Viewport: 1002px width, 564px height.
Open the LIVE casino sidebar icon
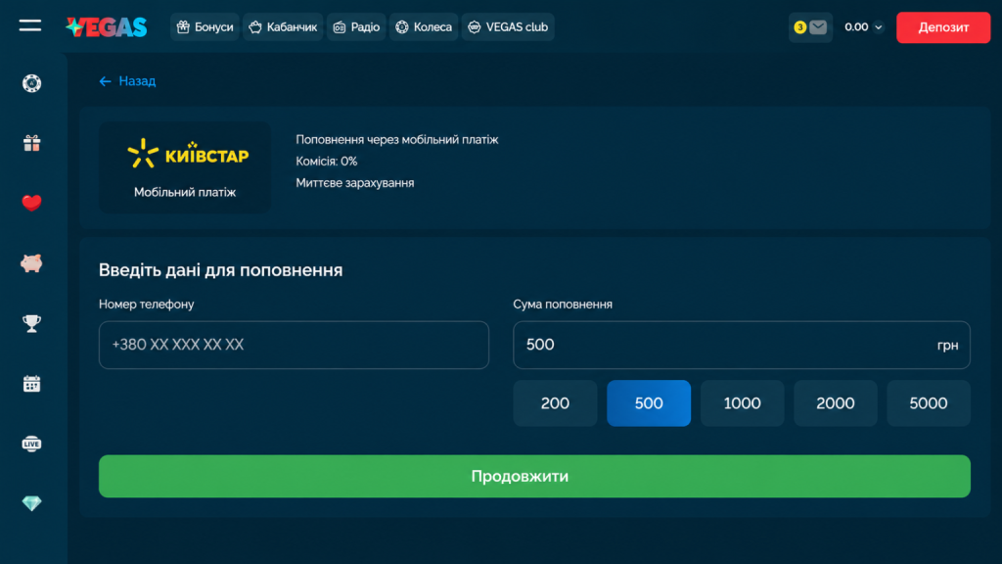(x=32, y=444)
